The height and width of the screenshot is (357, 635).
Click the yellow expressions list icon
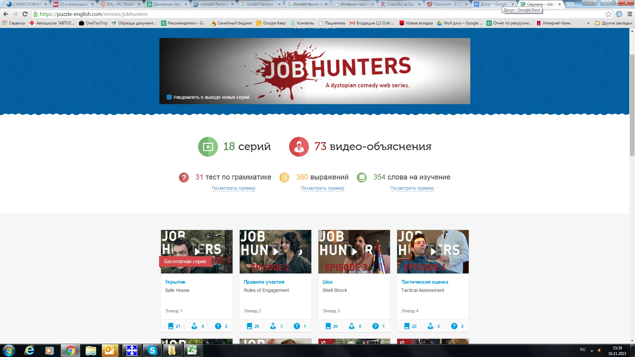point(284,178)
